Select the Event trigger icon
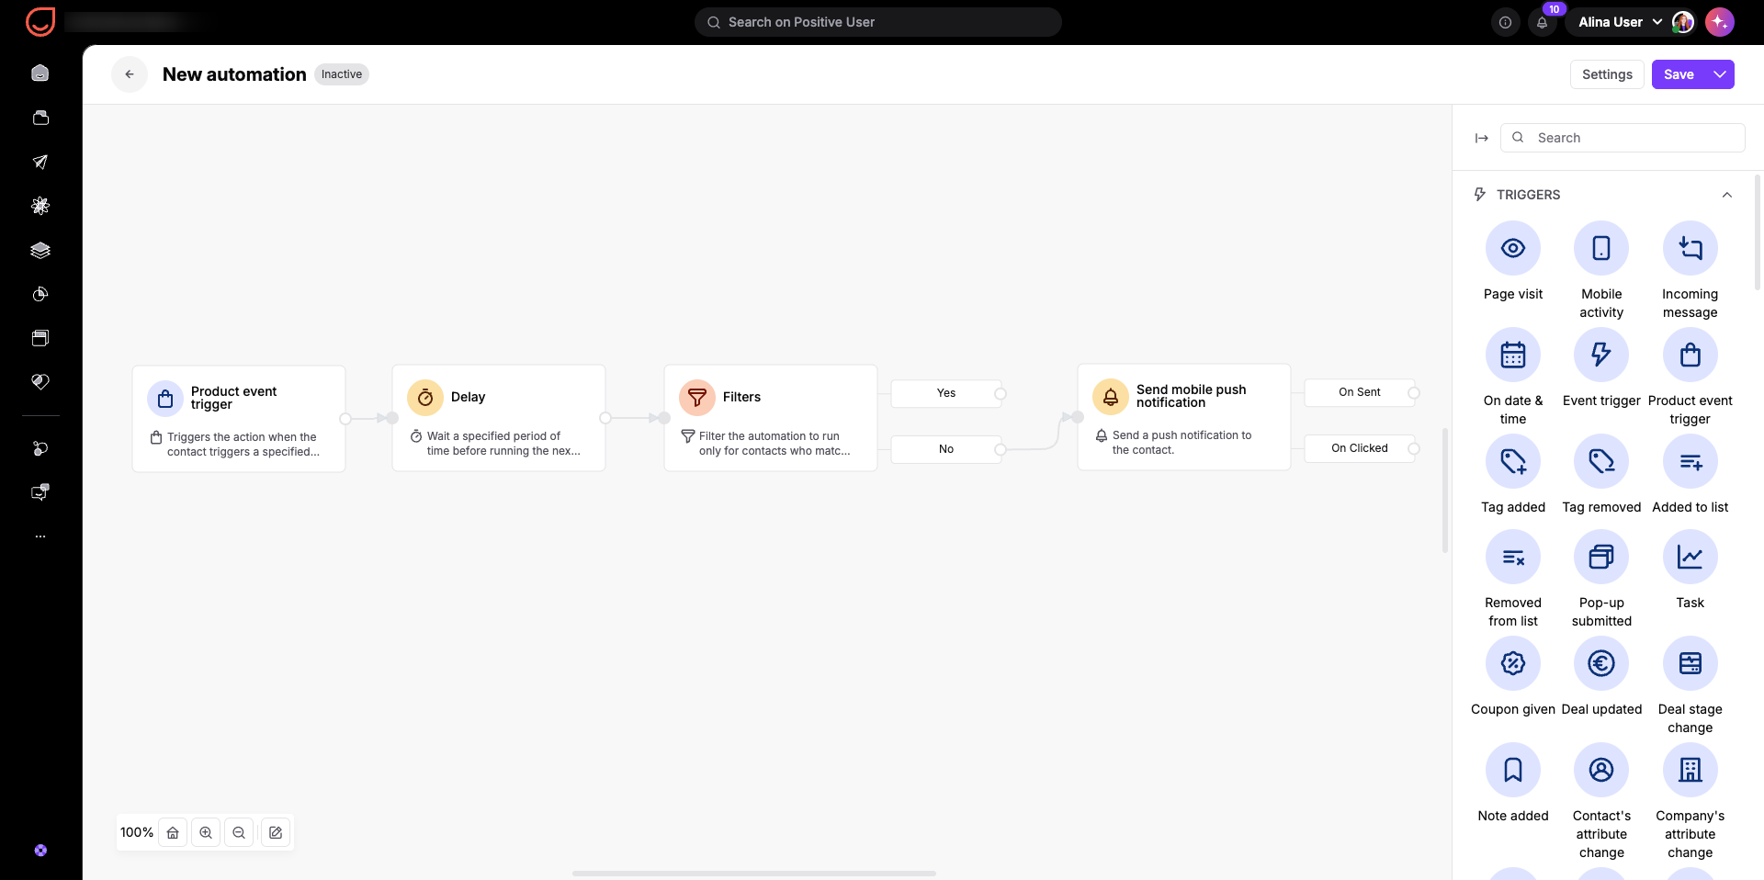Screen dimensions: 1764x880 (x=1601, y=355)
